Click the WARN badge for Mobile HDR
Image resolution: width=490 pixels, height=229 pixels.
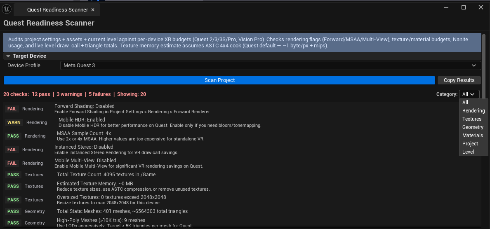click(14, 122)
